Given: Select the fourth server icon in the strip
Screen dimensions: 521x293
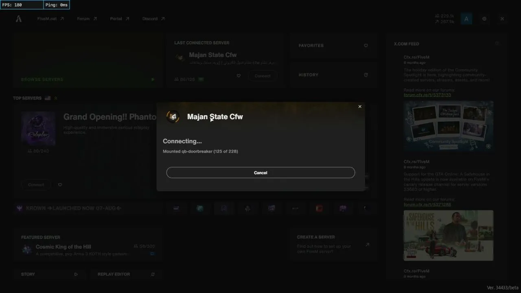Looking at the screenshot, I should pyautogui.click(x=247, y=208).
